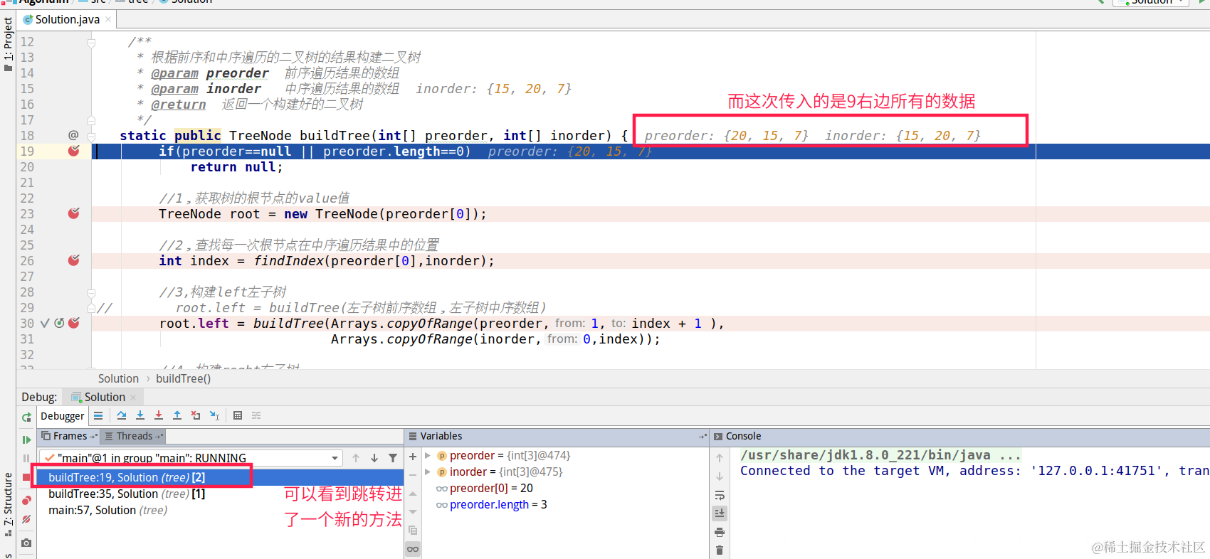This screenshot has width=1210, height=559.
Task: Click the @ gutter icon on line 18
Action: [x=73, y=135]
